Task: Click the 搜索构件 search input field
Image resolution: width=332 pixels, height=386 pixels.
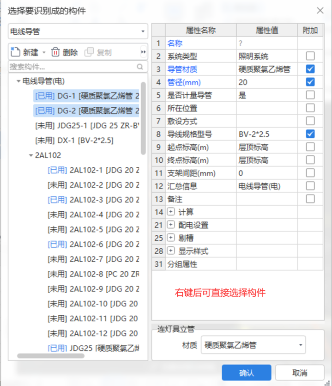Action: pos(72,67)
